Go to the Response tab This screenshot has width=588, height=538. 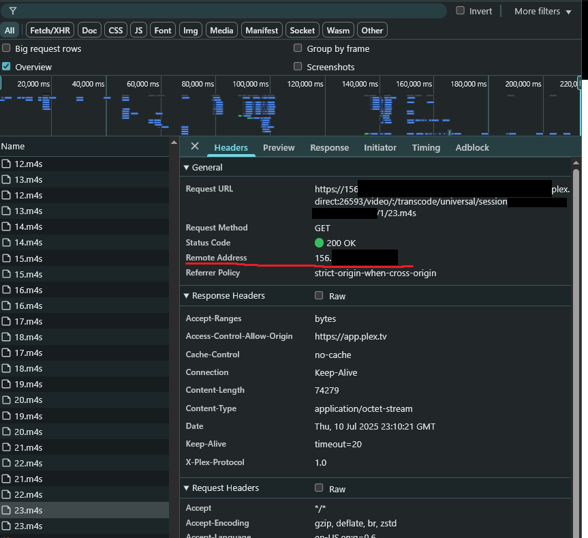pos(329,147)
